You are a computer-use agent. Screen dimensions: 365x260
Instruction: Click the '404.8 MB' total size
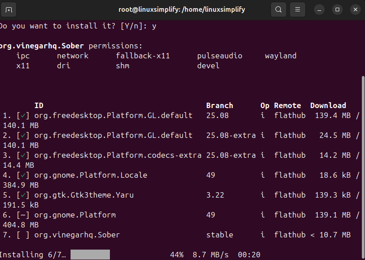point(21,225)
